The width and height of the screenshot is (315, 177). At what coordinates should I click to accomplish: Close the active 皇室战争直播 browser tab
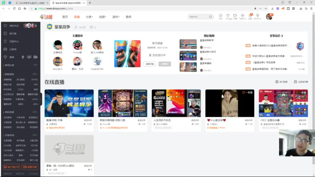(x=84, y=3)
